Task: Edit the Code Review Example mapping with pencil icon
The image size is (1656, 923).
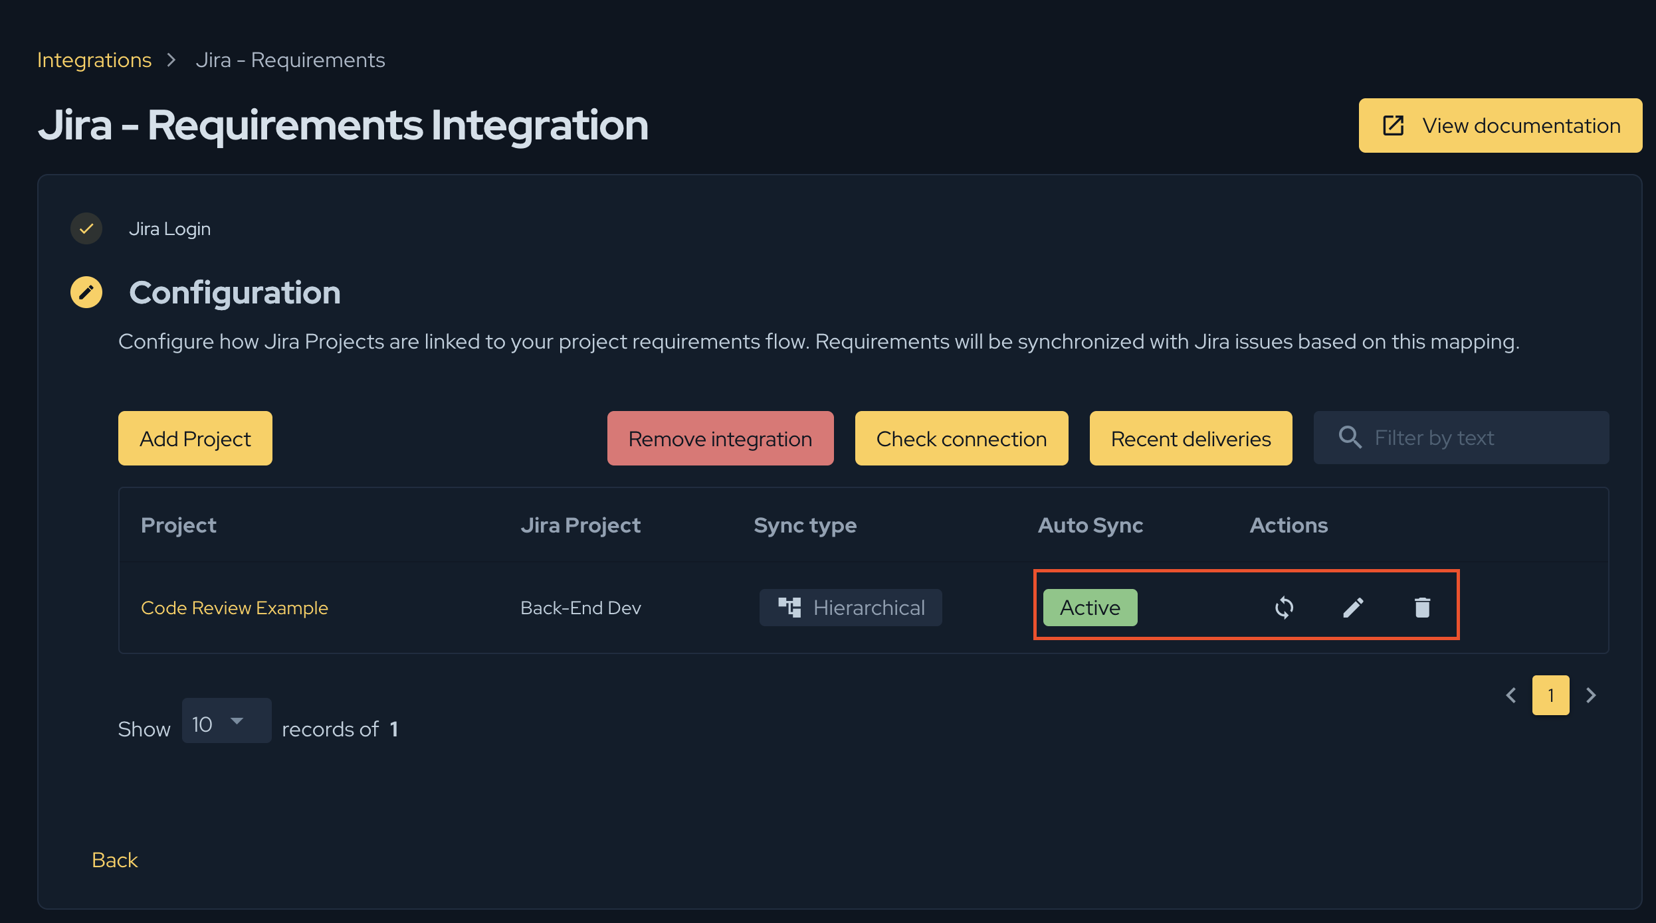Action: (x=1353, y=607)
